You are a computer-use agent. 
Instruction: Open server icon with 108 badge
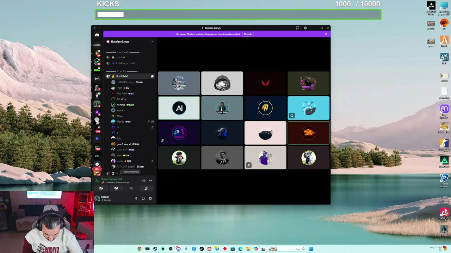(97, 147)
